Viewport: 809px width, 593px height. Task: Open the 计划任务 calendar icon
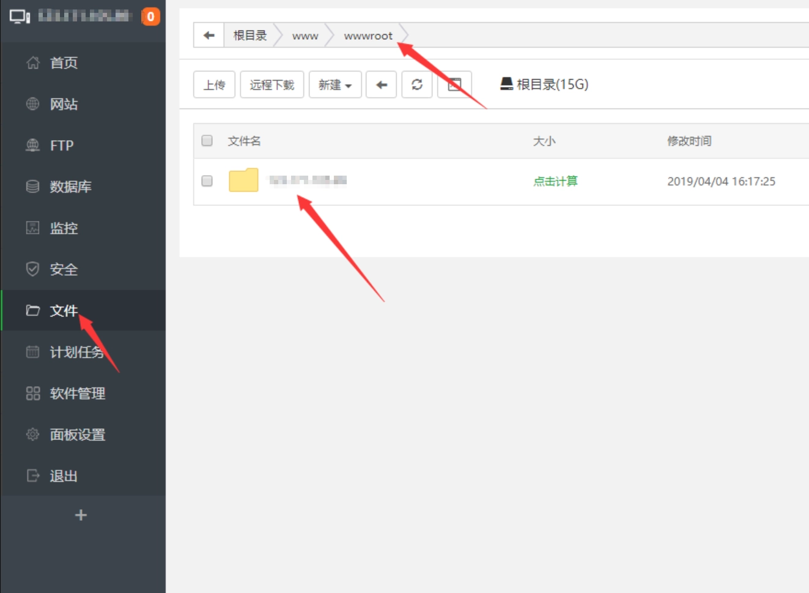pyautogui.click(x=33, y=352)
